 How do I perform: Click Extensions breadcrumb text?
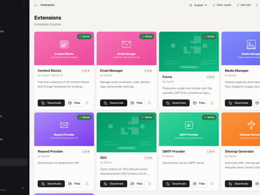point(48,5)
